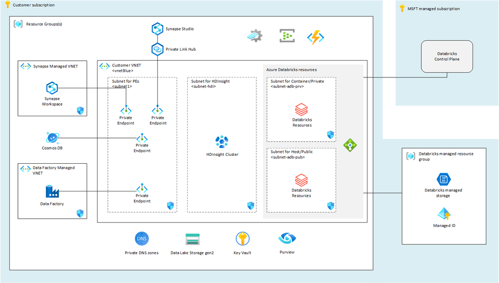Screen dimensions: 499x283
Task: Click the 'Azure Databricks resources' heading
Action: (291, 70)
